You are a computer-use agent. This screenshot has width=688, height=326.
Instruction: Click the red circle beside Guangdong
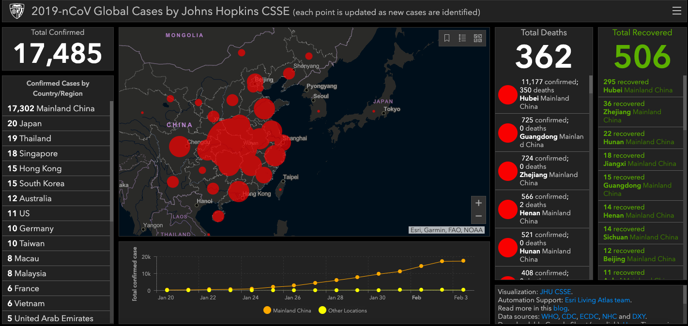click(x=508, y=133)
